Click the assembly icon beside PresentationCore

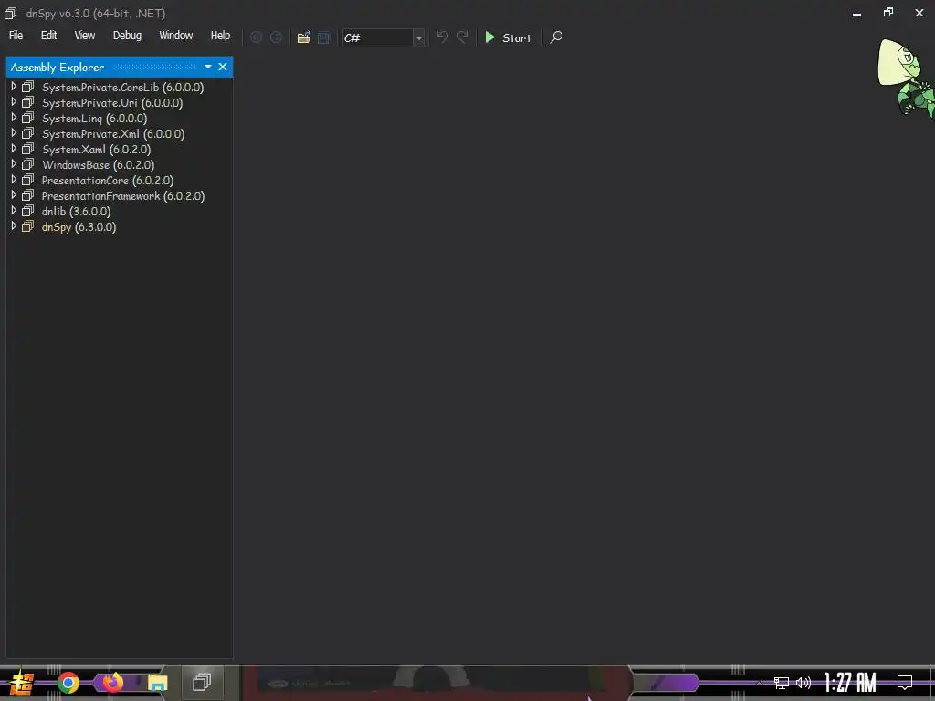click(28, 180)
